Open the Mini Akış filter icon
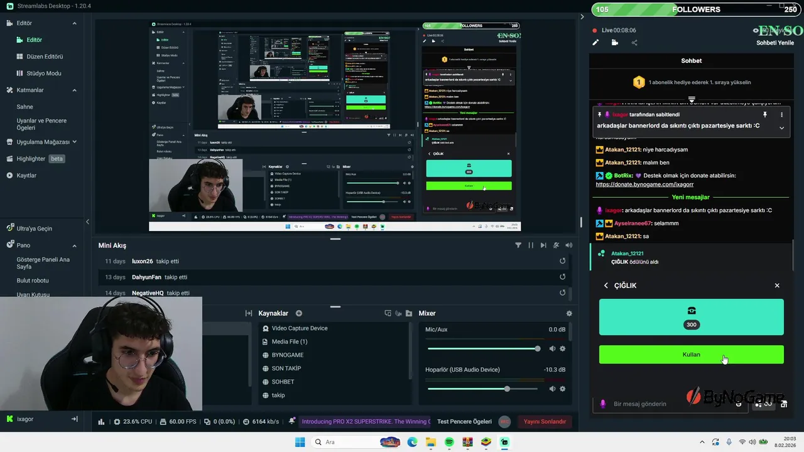 (518, 245)
